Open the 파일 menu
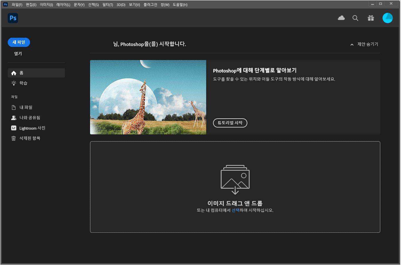402x265 pixels. tap(16, 5)
